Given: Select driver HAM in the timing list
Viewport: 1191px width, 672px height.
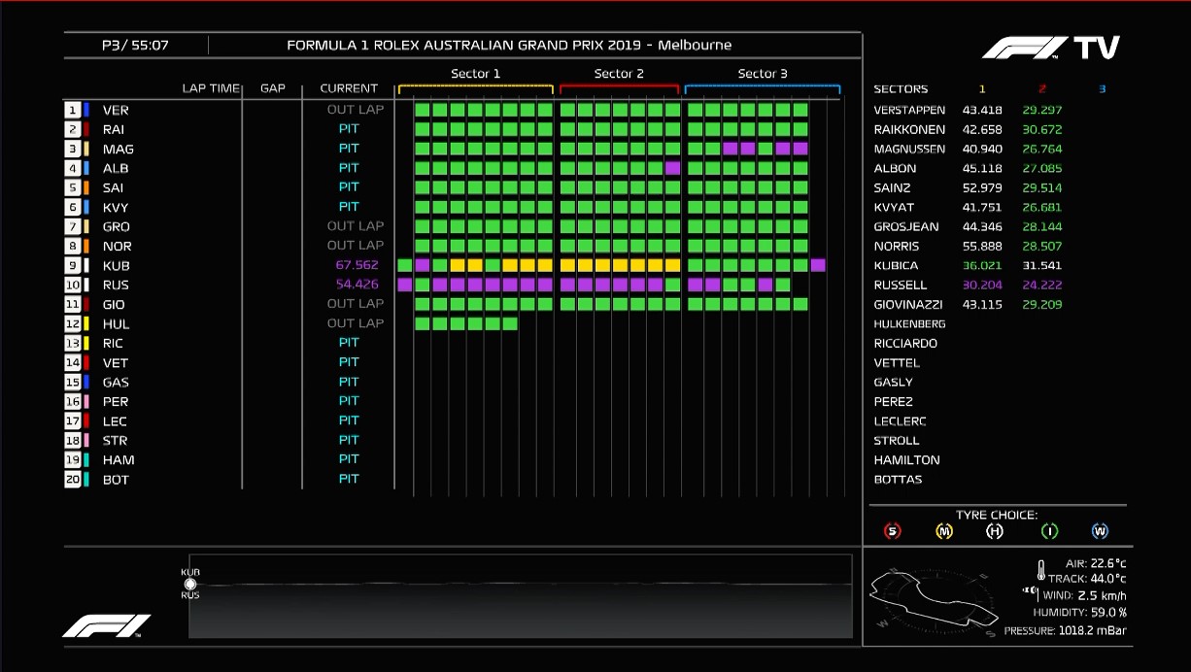Looking at the screenshot, I should tap(119, 460).
